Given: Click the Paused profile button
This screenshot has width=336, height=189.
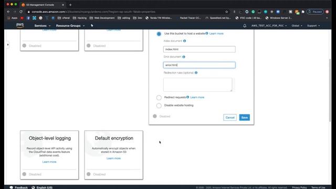Looking at the screenshot, I should pos(315,12).
